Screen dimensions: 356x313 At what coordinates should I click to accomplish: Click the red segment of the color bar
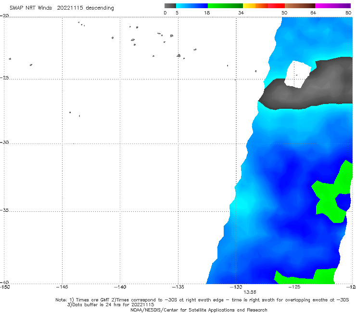276,6
